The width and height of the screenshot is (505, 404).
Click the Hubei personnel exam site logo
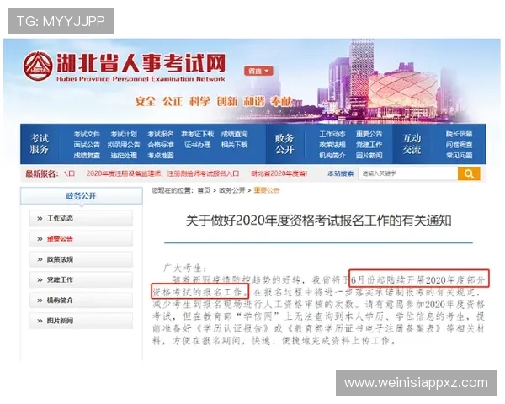(125, 66)
